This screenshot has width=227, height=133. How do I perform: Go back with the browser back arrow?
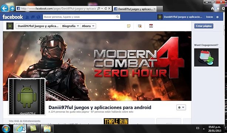(4, 8)
